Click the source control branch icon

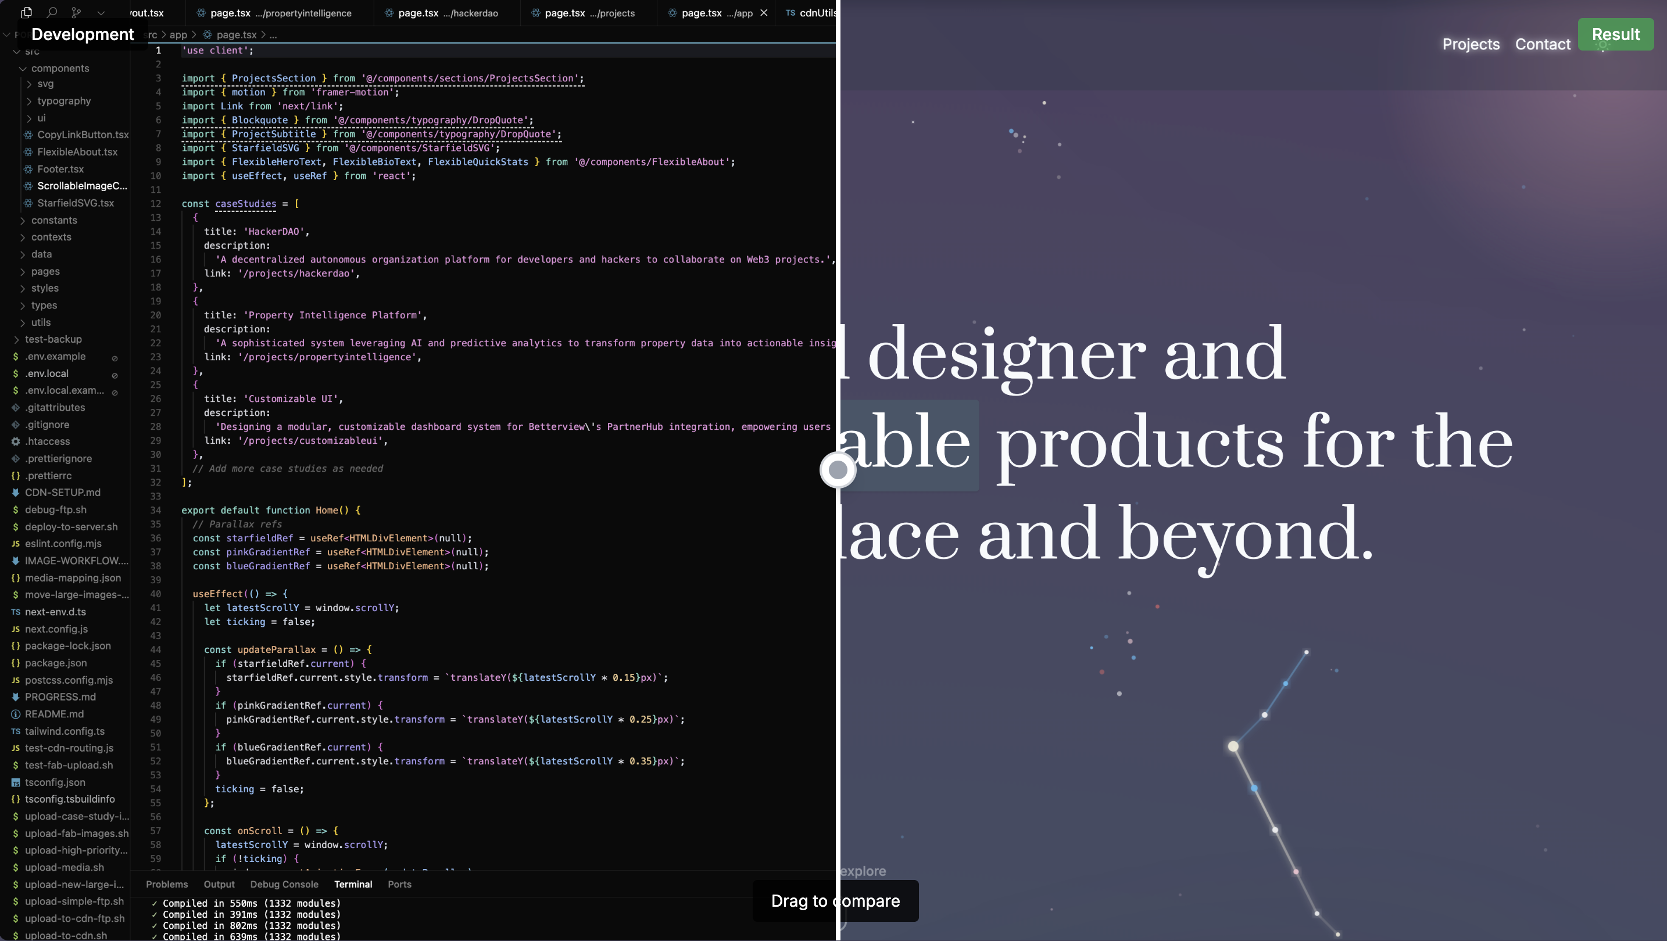76,12
